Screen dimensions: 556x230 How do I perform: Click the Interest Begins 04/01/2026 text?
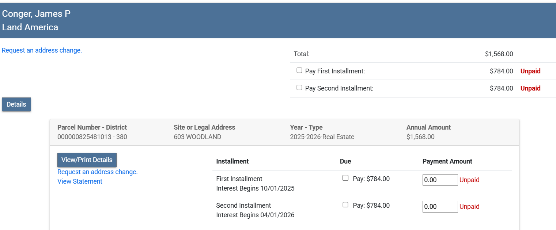[x=255, y=215]
